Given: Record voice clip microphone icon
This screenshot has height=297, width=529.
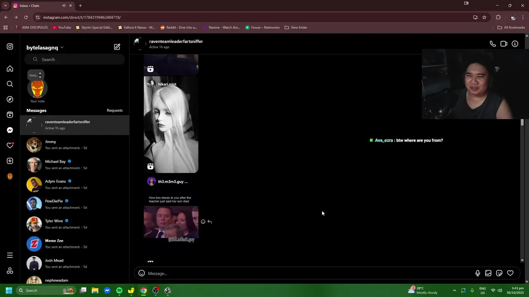Looking at the screenshot, I should (x=477, y=273).
